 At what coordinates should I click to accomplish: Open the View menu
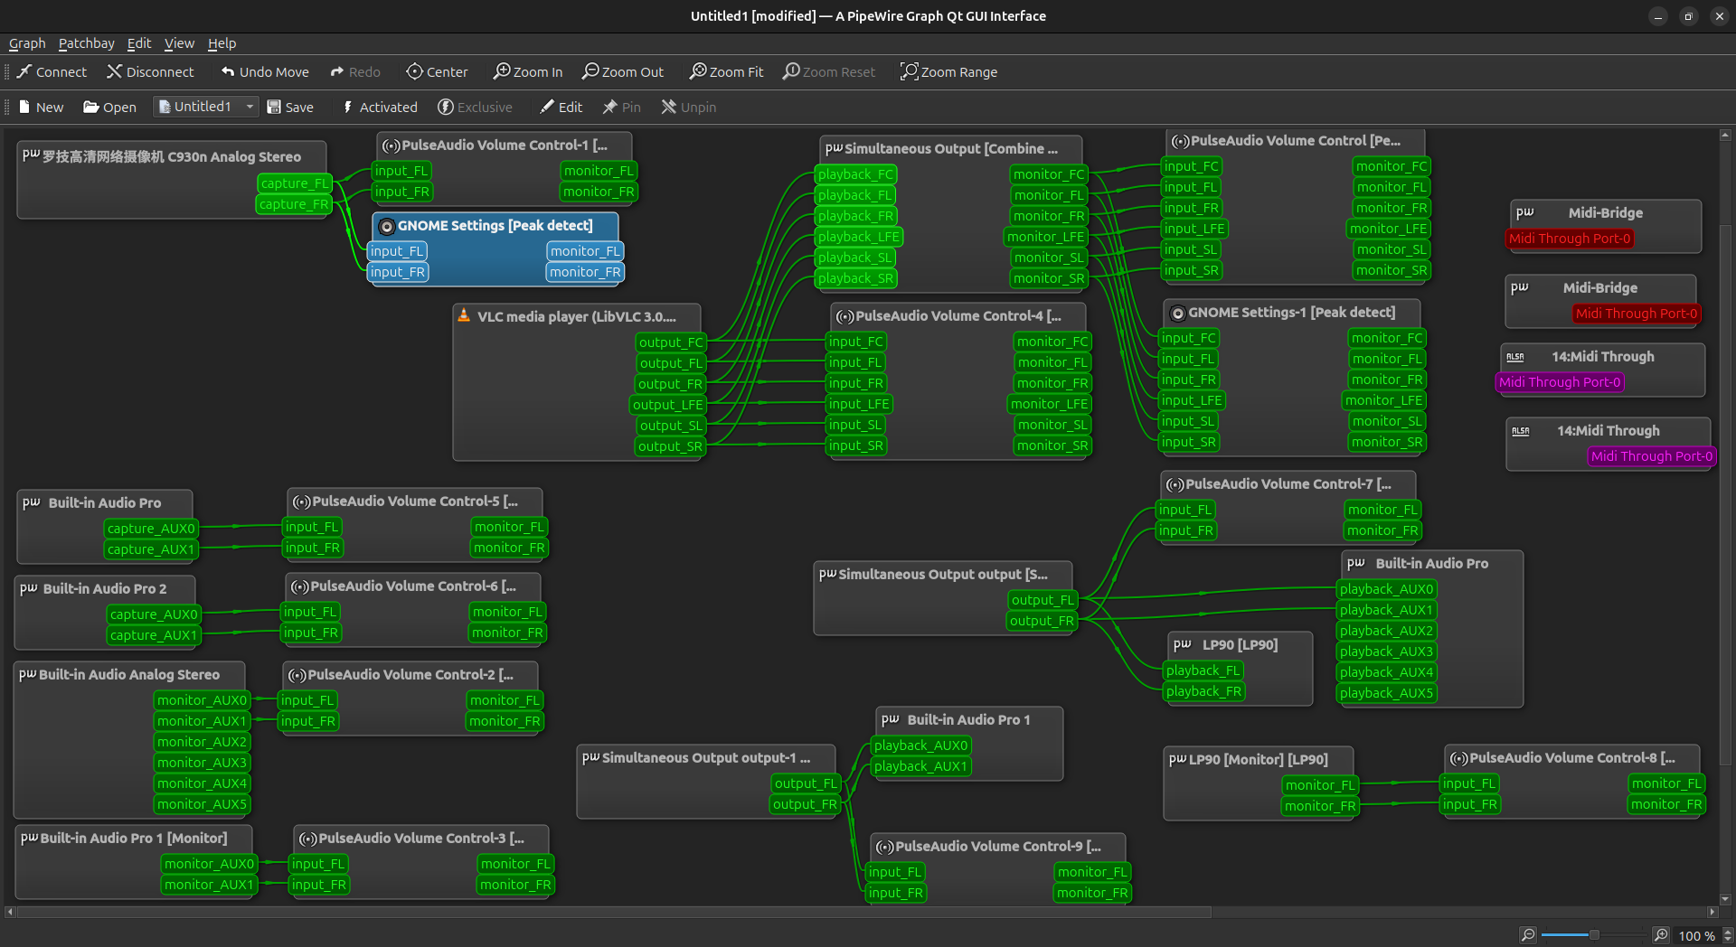(x=179, y=43)
